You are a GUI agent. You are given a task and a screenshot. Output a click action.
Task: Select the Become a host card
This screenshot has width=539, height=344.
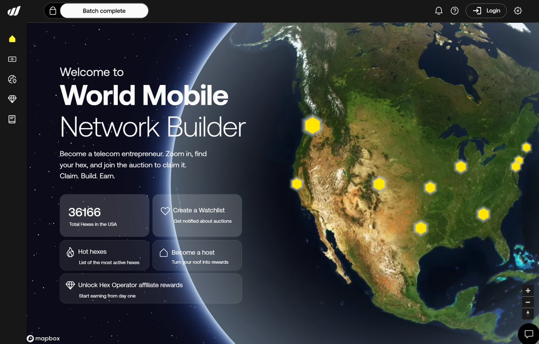(197, 255)
